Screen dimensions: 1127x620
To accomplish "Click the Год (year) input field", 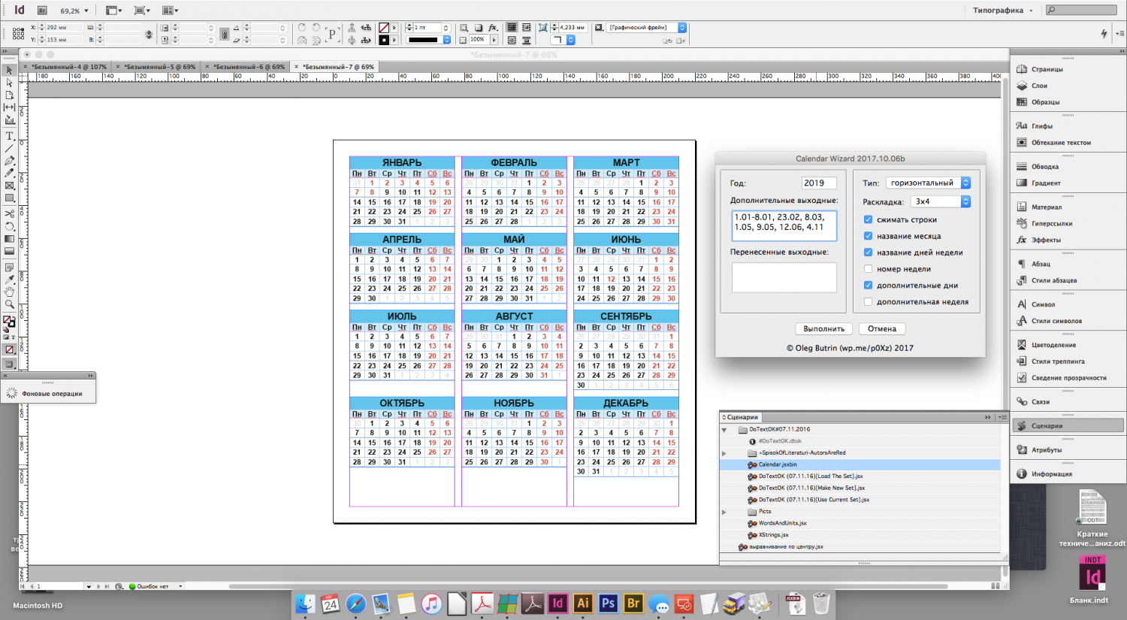I will tap(819, 183).
